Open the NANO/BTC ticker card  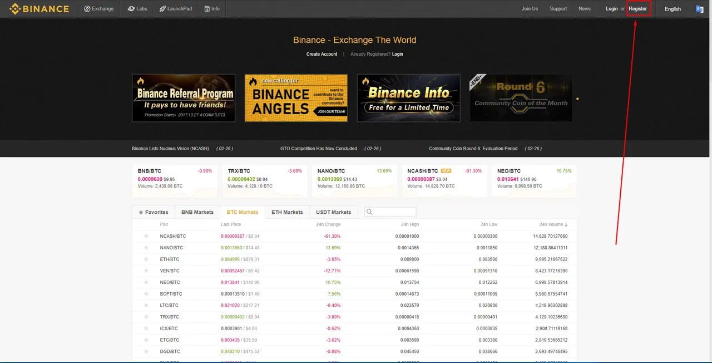354,180
